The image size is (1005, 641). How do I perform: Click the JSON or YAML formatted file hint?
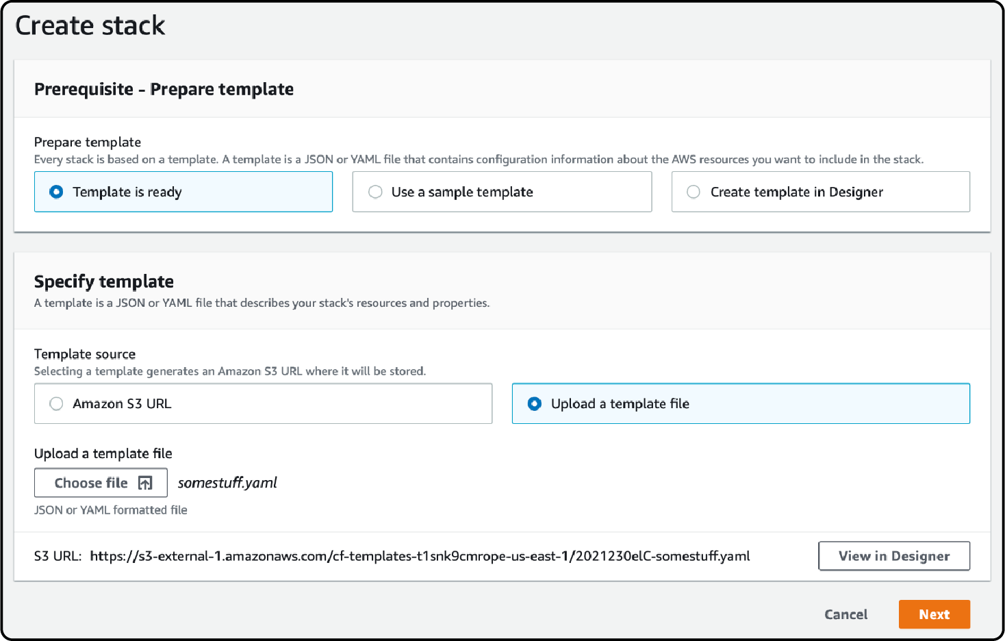click(x=111, y=510)
